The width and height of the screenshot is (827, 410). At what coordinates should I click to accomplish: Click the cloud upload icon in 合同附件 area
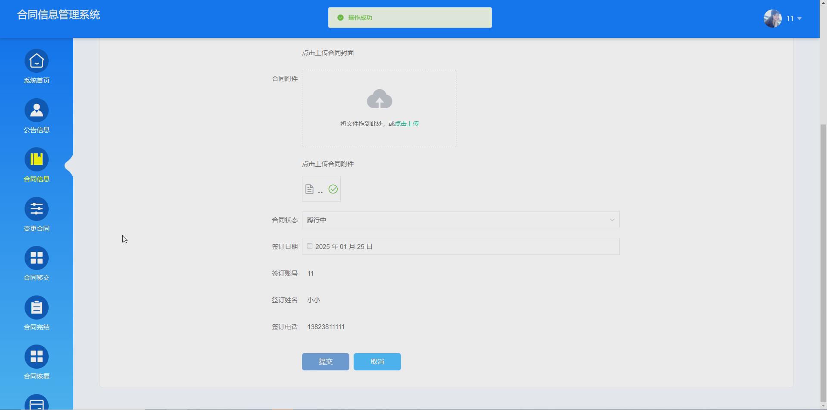pos(379,99)
